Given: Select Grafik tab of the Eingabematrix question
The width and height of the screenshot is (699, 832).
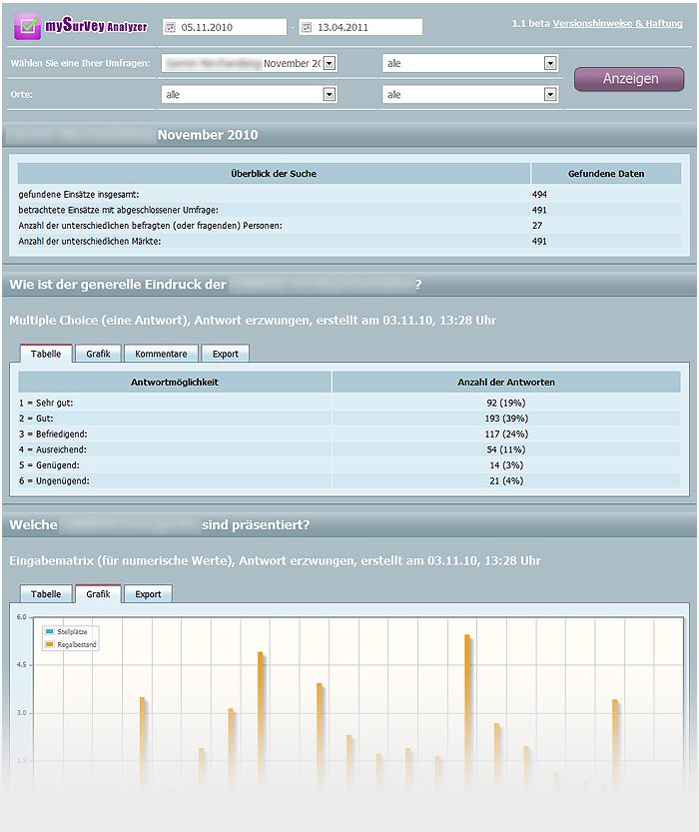Looking at the screenshot, I should [98, 593].
